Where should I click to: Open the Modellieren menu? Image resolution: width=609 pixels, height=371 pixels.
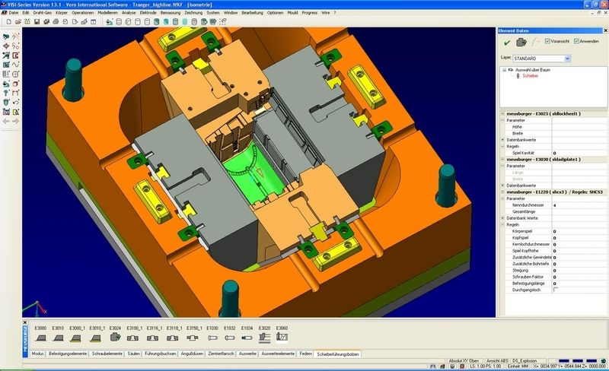[107, 13]
